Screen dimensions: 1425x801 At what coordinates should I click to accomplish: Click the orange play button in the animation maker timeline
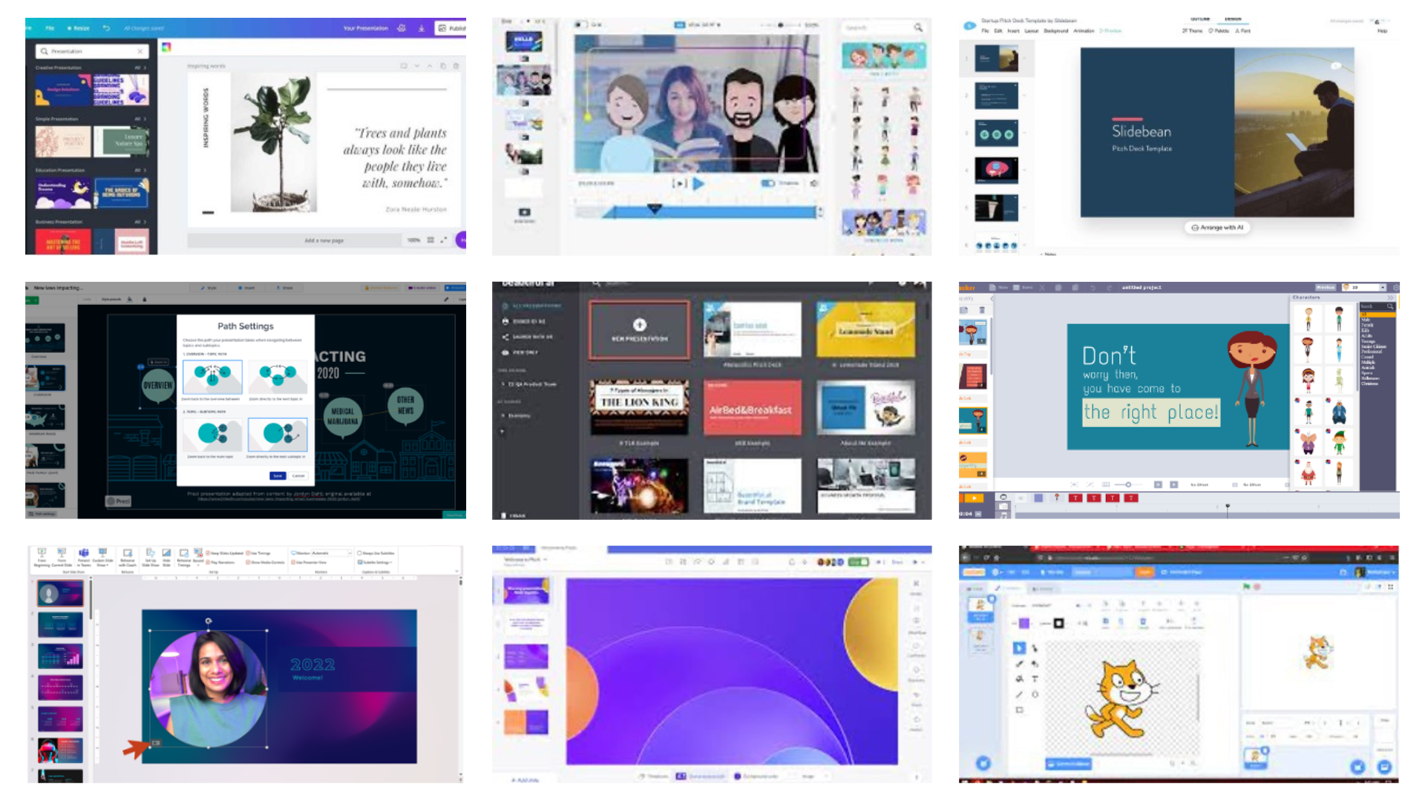[x=974, y=498]
